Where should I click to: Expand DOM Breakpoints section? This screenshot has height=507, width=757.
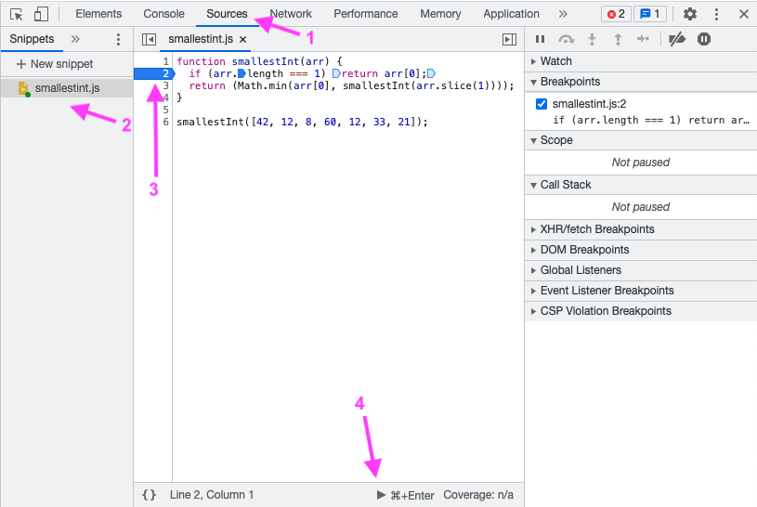(x=641, y=250)
